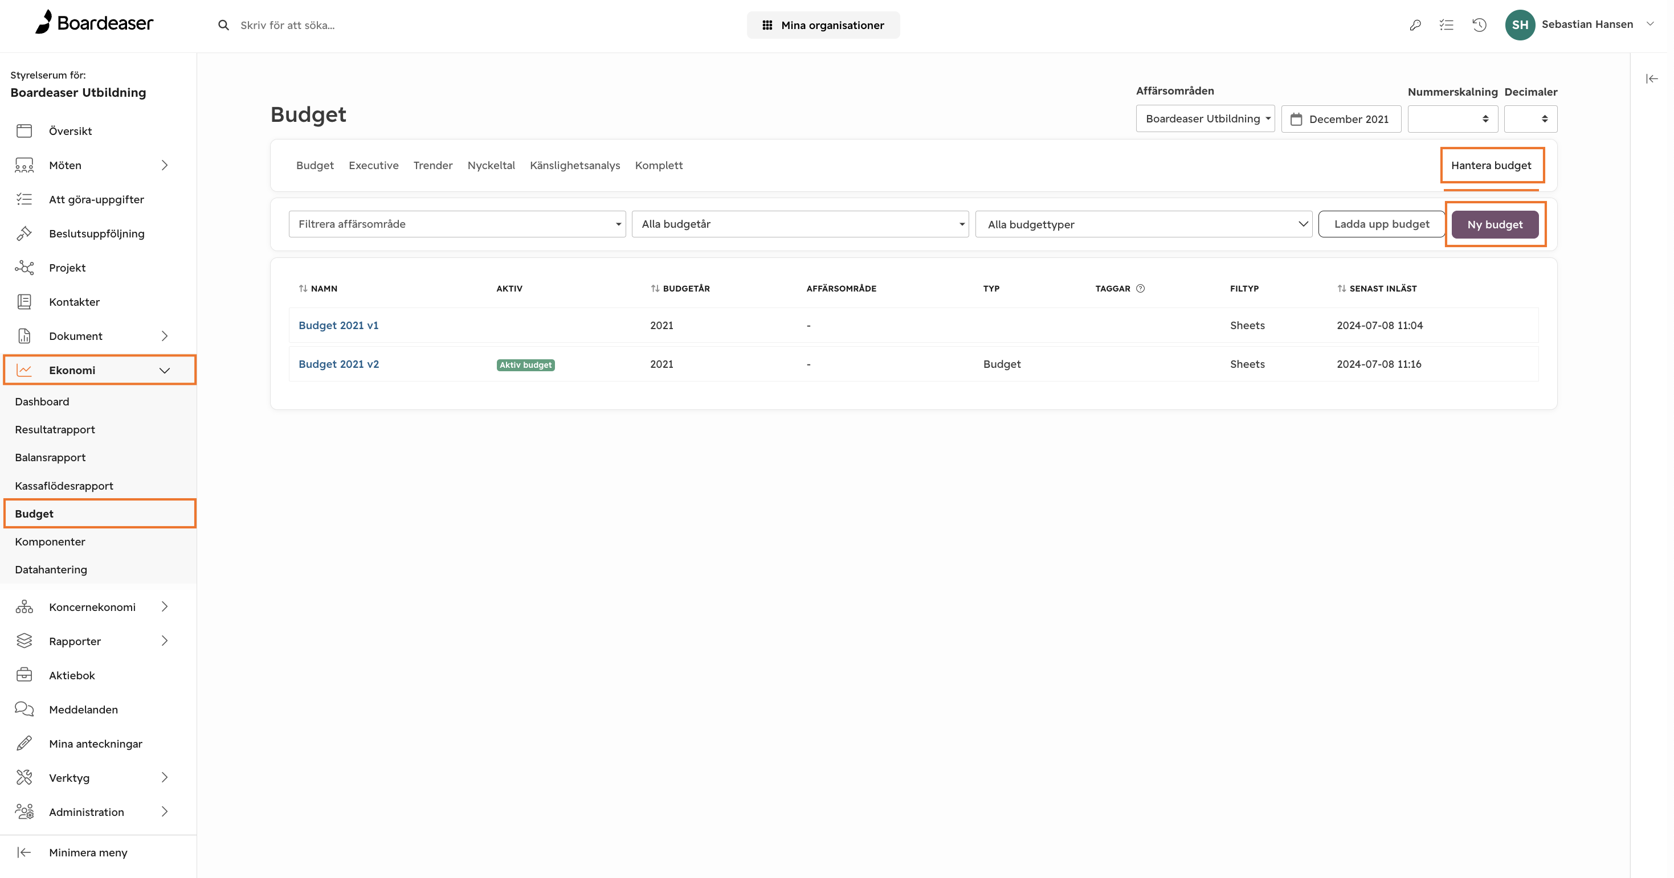
Task: Click the Ladda upp budget button
Action: pos(1382,224)
